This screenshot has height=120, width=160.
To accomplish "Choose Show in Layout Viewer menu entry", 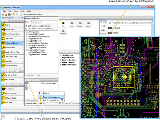I will pyautogui.click(x=51, y=97).
